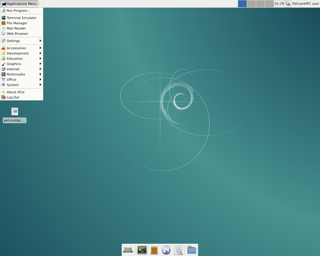Screen dimensions: 320x256
Task: Open the Web Browser globe in dock
Action: click(166, 250)
